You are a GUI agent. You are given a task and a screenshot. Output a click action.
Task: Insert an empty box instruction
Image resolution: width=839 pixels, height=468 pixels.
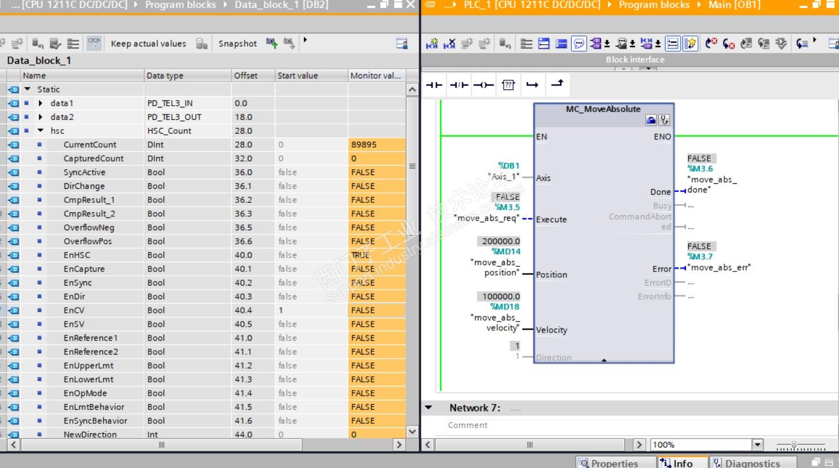click(x=508, y=85)
